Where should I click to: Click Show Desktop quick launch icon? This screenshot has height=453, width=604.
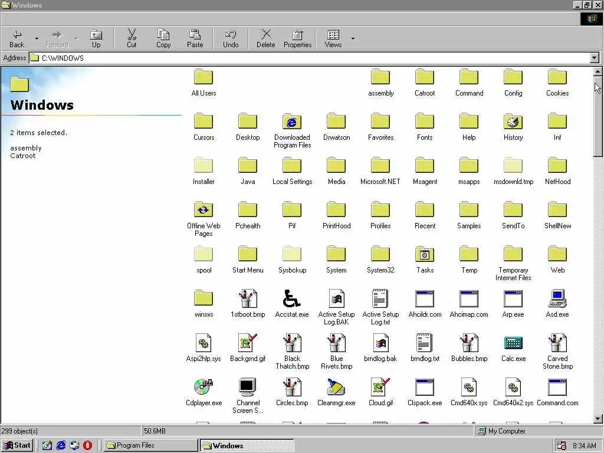coord(47,445)
